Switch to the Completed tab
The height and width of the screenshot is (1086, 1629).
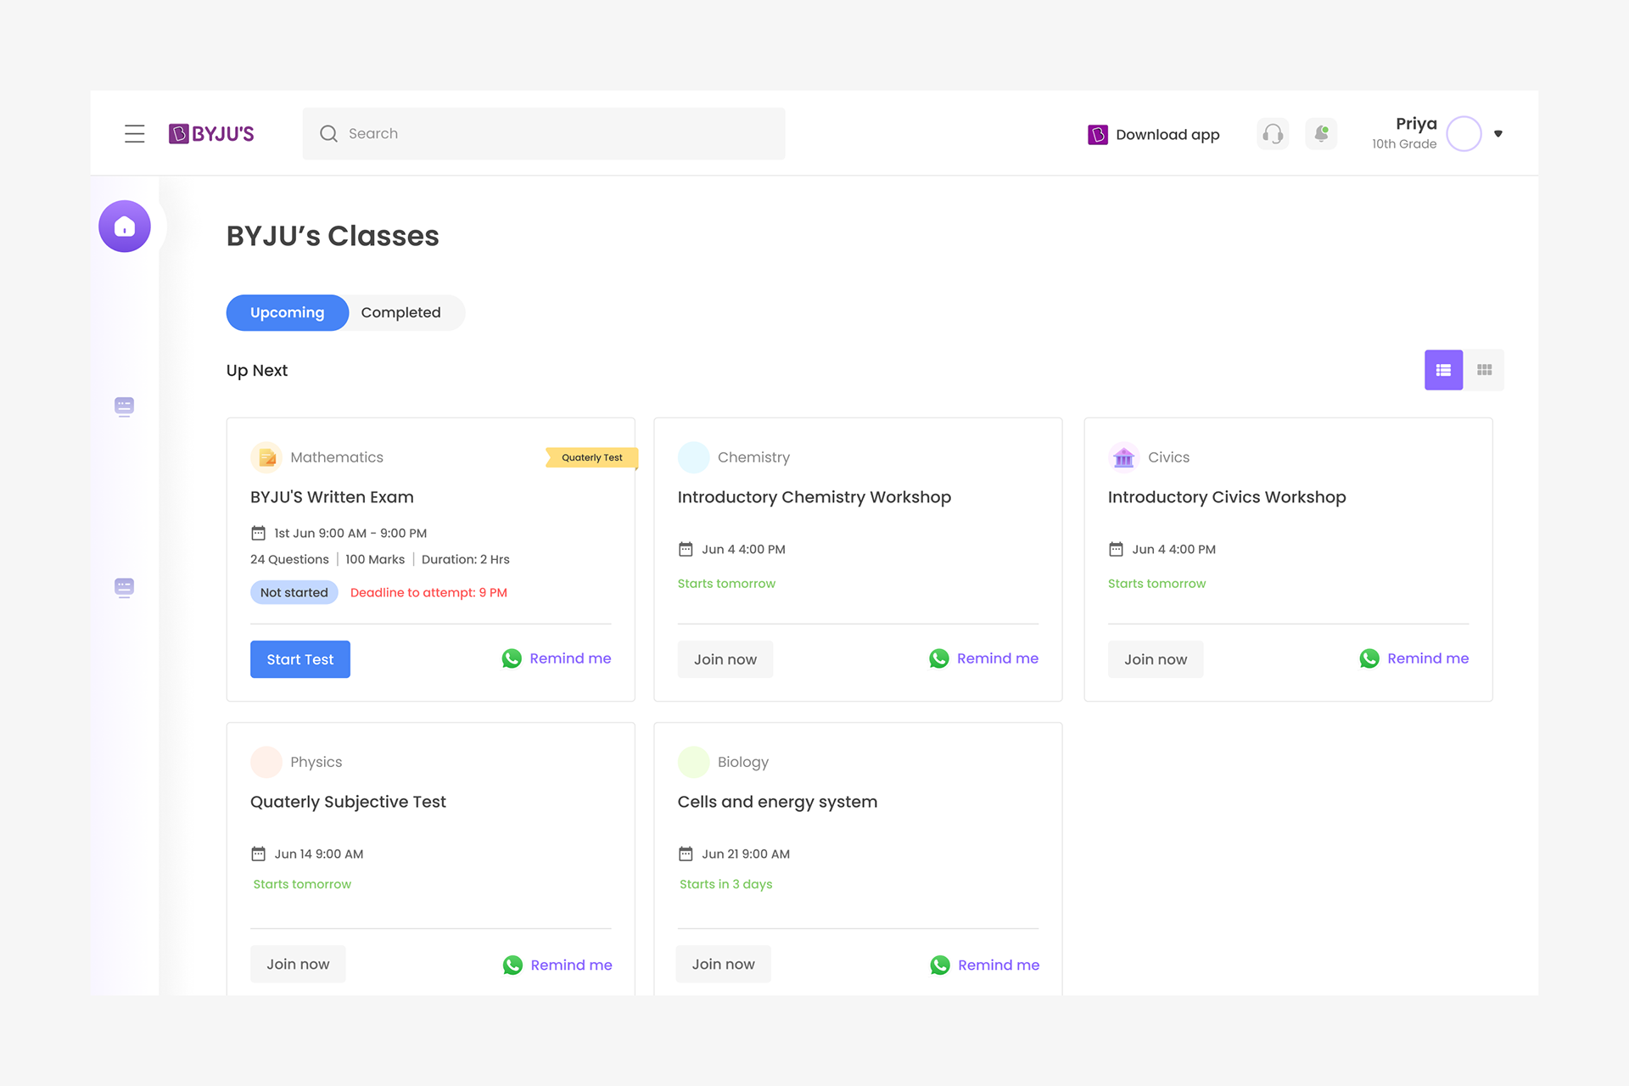click(400, 312)
